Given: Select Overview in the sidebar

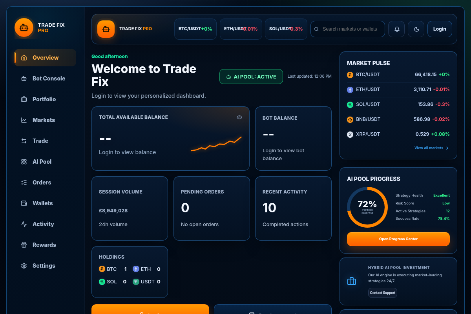Looking at the screenshot, I should [x=46, y=58].
